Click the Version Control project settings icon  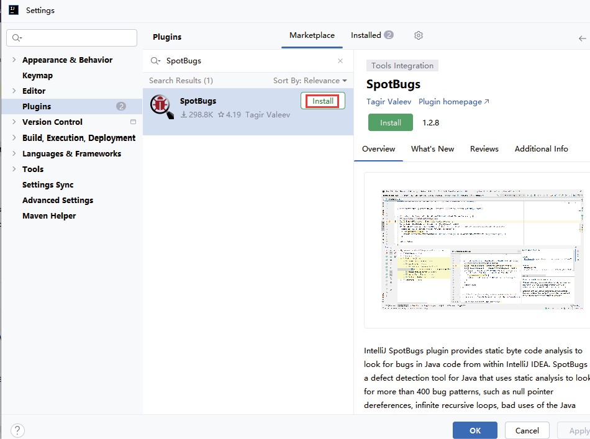pos(133,122)
